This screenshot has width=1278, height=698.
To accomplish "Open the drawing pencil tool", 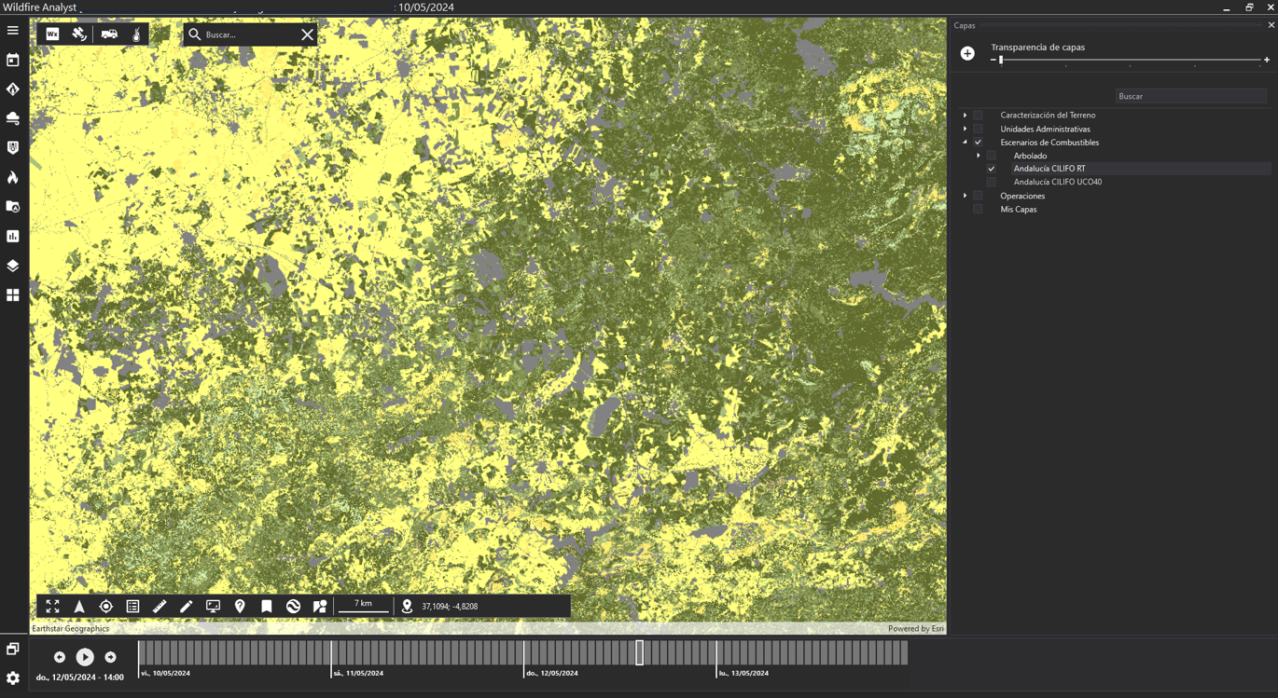I will pyautogui.click(x=186, y=606).
